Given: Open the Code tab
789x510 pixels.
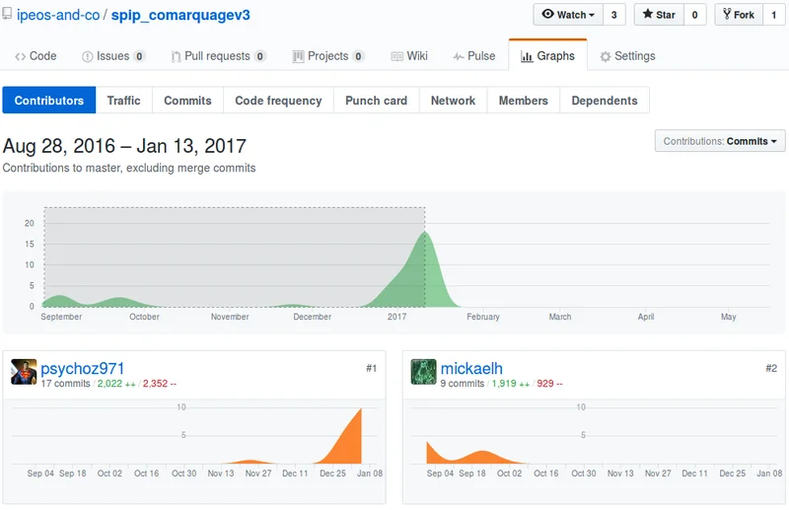Looking at the screenshot, I should pos(36,56).
